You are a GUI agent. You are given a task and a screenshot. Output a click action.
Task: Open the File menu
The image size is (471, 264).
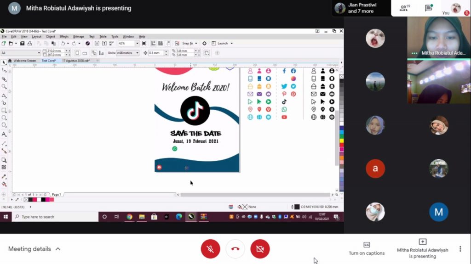coord(4,37)
